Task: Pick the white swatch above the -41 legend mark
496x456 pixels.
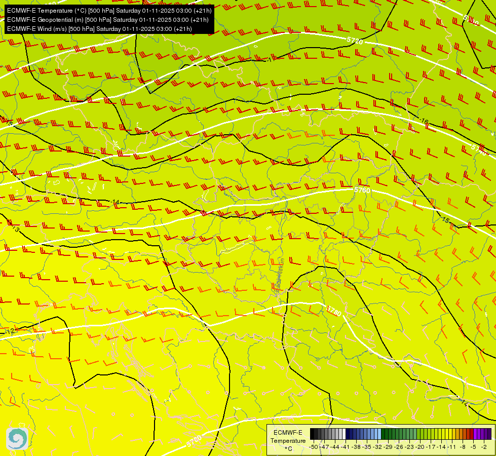Action: tap(344, 434)
